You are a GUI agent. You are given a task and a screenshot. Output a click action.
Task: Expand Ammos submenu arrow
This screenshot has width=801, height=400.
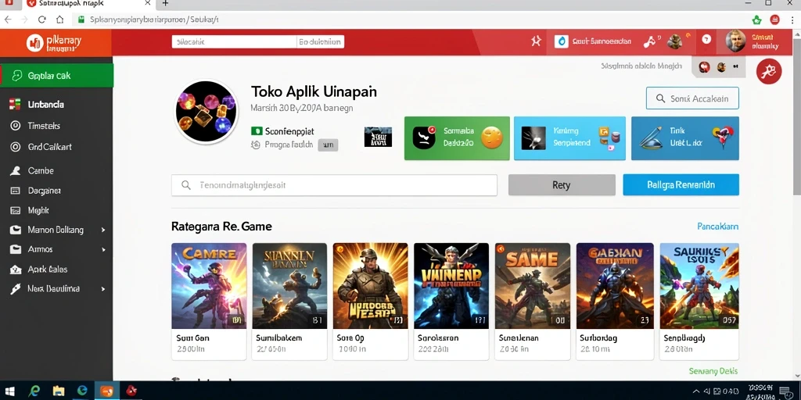tap(103, 249)
